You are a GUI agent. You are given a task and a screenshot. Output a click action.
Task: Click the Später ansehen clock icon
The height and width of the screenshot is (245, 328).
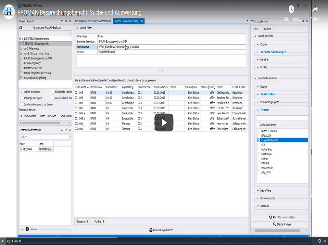click(291, 9)
